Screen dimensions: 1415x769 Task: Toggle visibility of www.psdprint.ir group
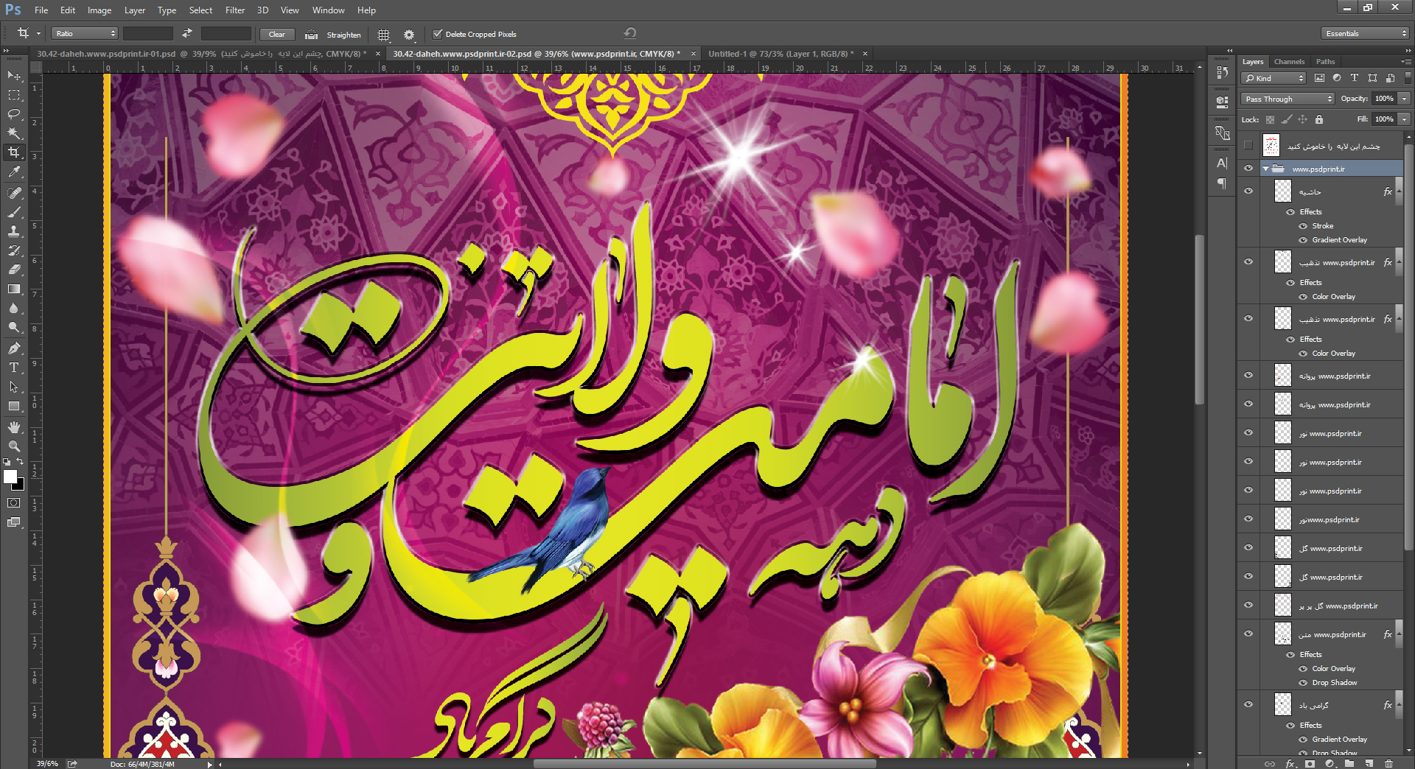pos(1248,169)
